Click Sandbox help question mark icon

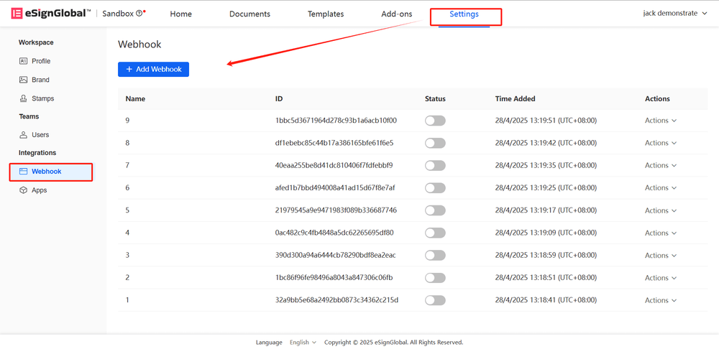pyautogui.click(x=139, y=14)
